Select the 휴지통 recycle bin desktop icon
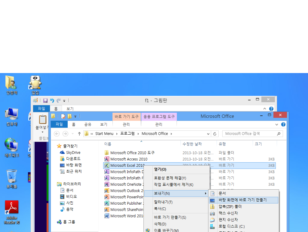 [12, 179]
